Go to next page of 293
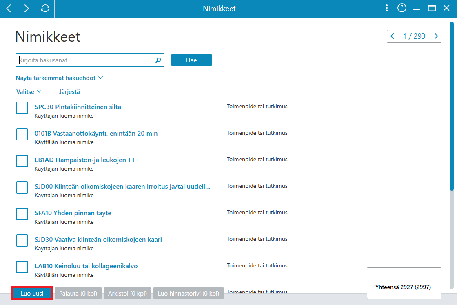This screenshot has height=305, width=457. click(x=436, y=36)
